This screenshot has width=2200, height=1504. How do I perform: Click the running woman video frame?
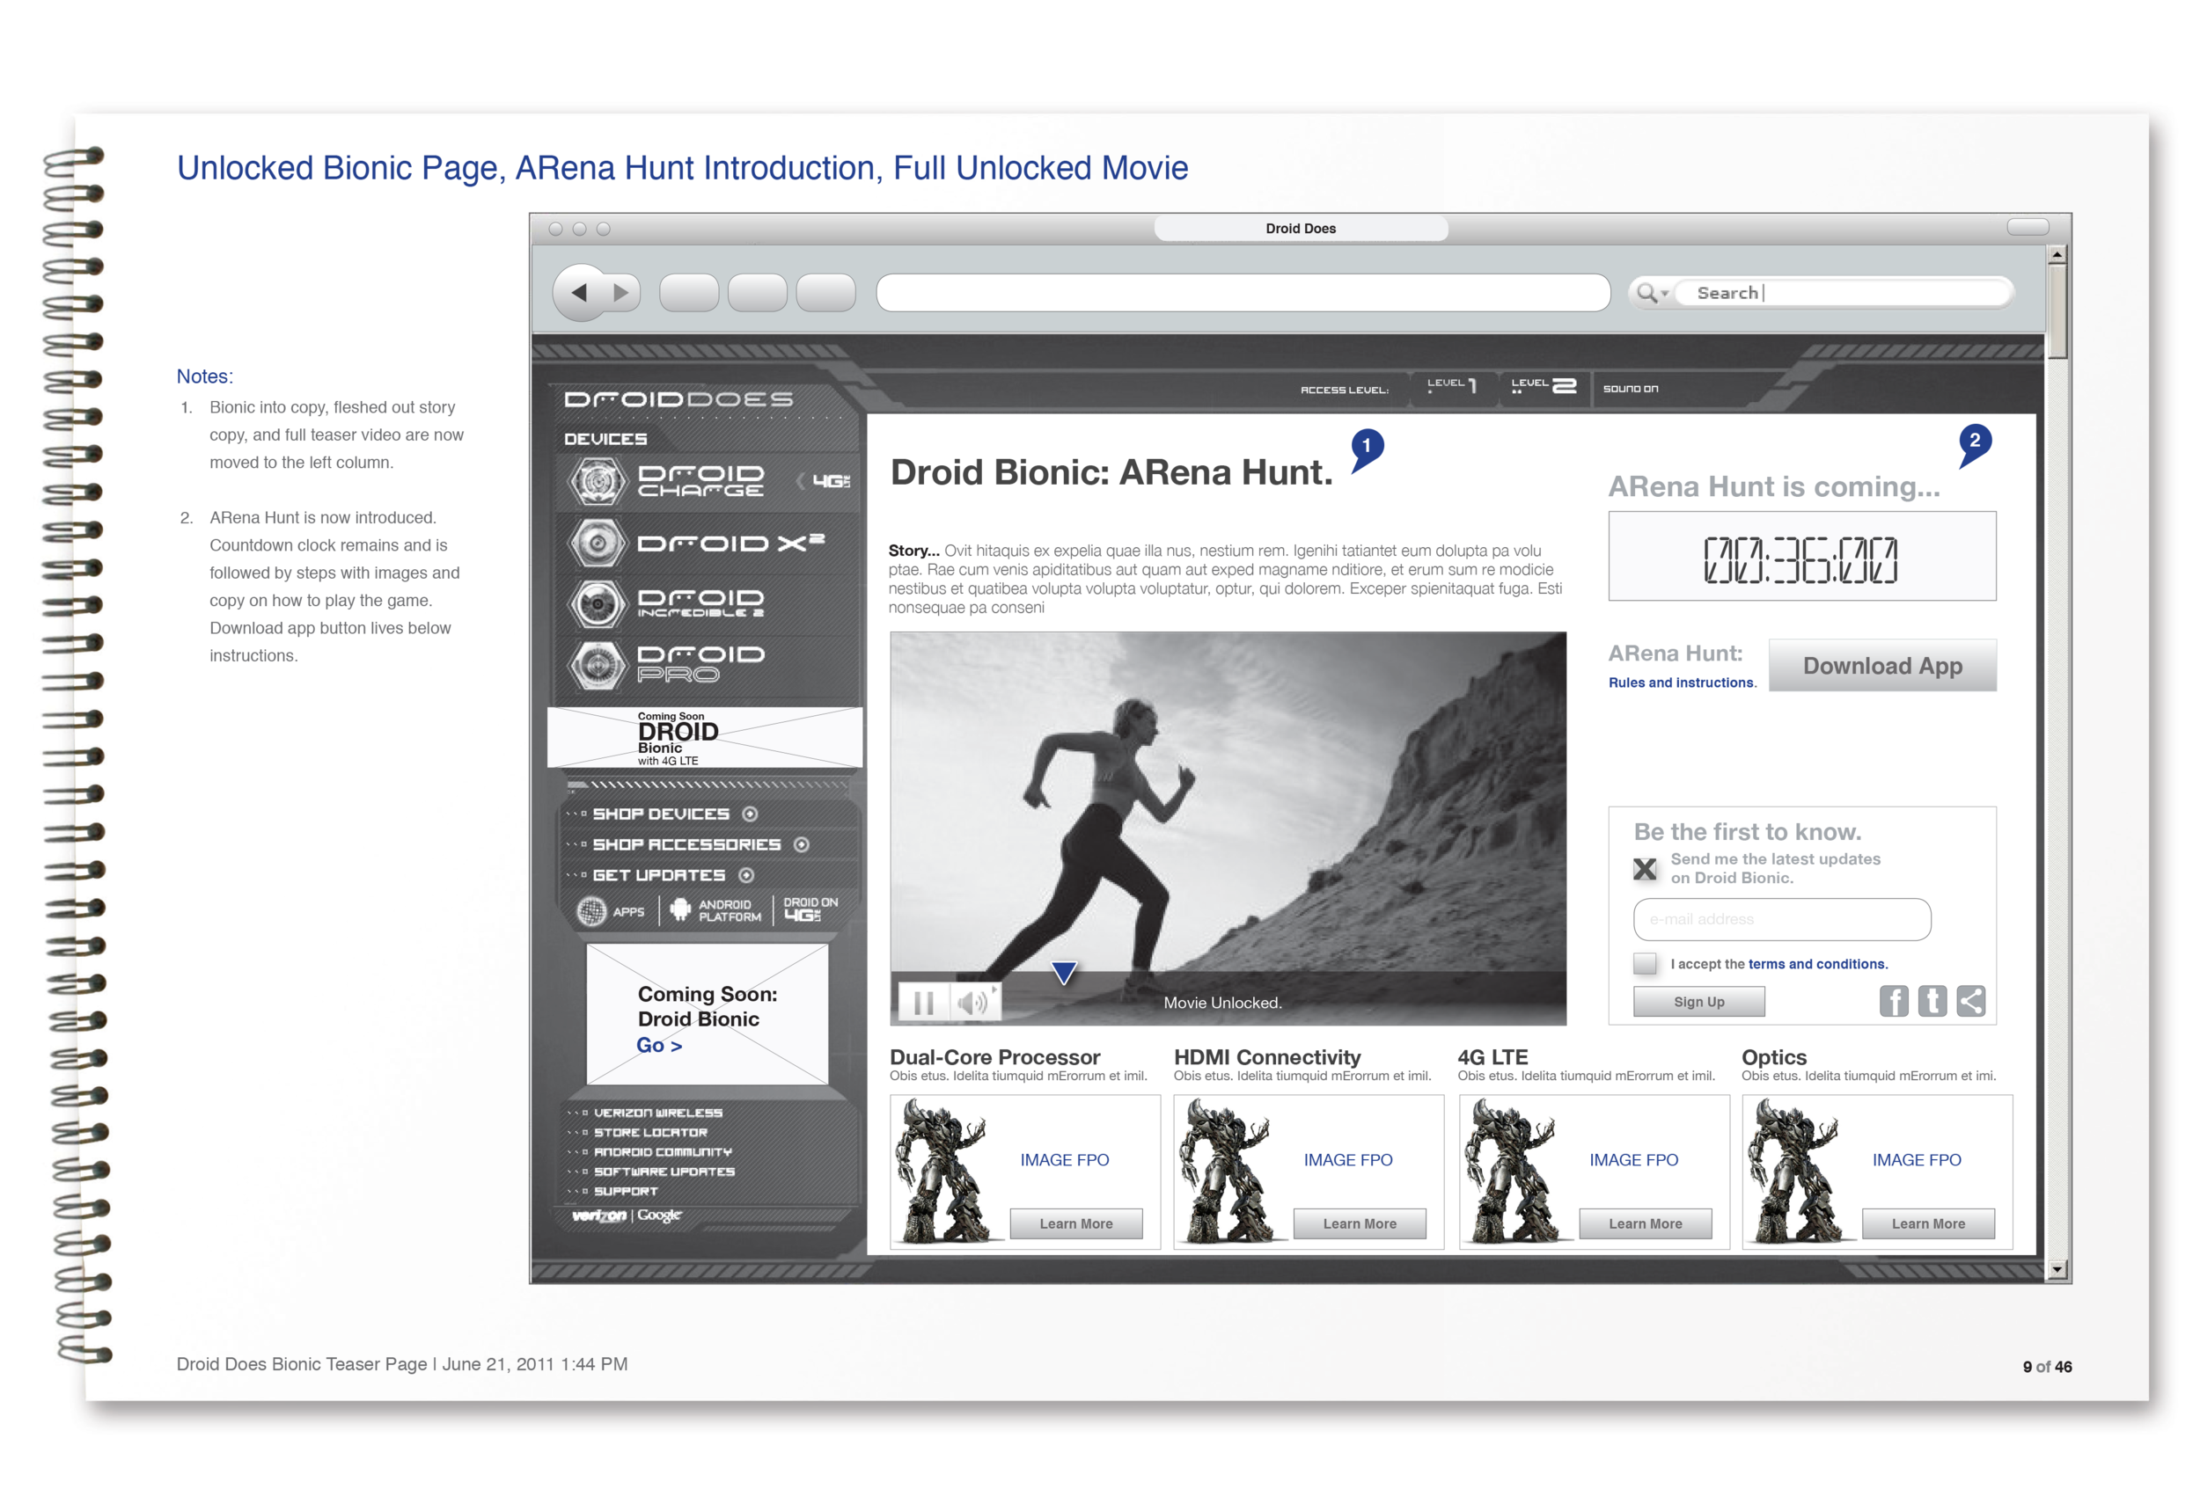1228,828
